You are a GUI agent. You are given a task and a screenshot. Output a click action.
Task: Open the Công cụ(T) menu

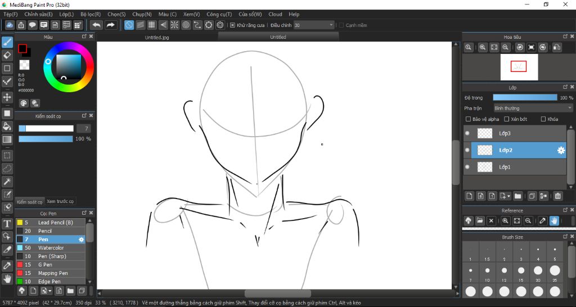click(219, 14)
